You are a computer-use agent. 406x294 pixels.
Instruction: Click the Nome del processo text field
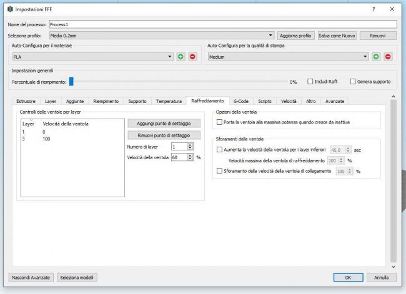tap(222, 24)
